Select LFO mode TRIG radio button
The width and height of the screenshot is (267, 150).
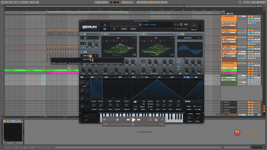[141, 101]
